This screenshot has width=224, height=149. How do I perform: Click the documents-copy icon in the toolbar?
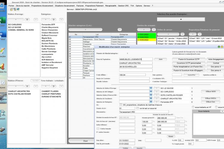[x=15, y=10]
